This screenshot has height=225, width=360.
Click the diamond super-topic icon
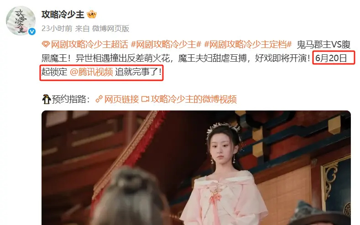click(x=46, y=44)
